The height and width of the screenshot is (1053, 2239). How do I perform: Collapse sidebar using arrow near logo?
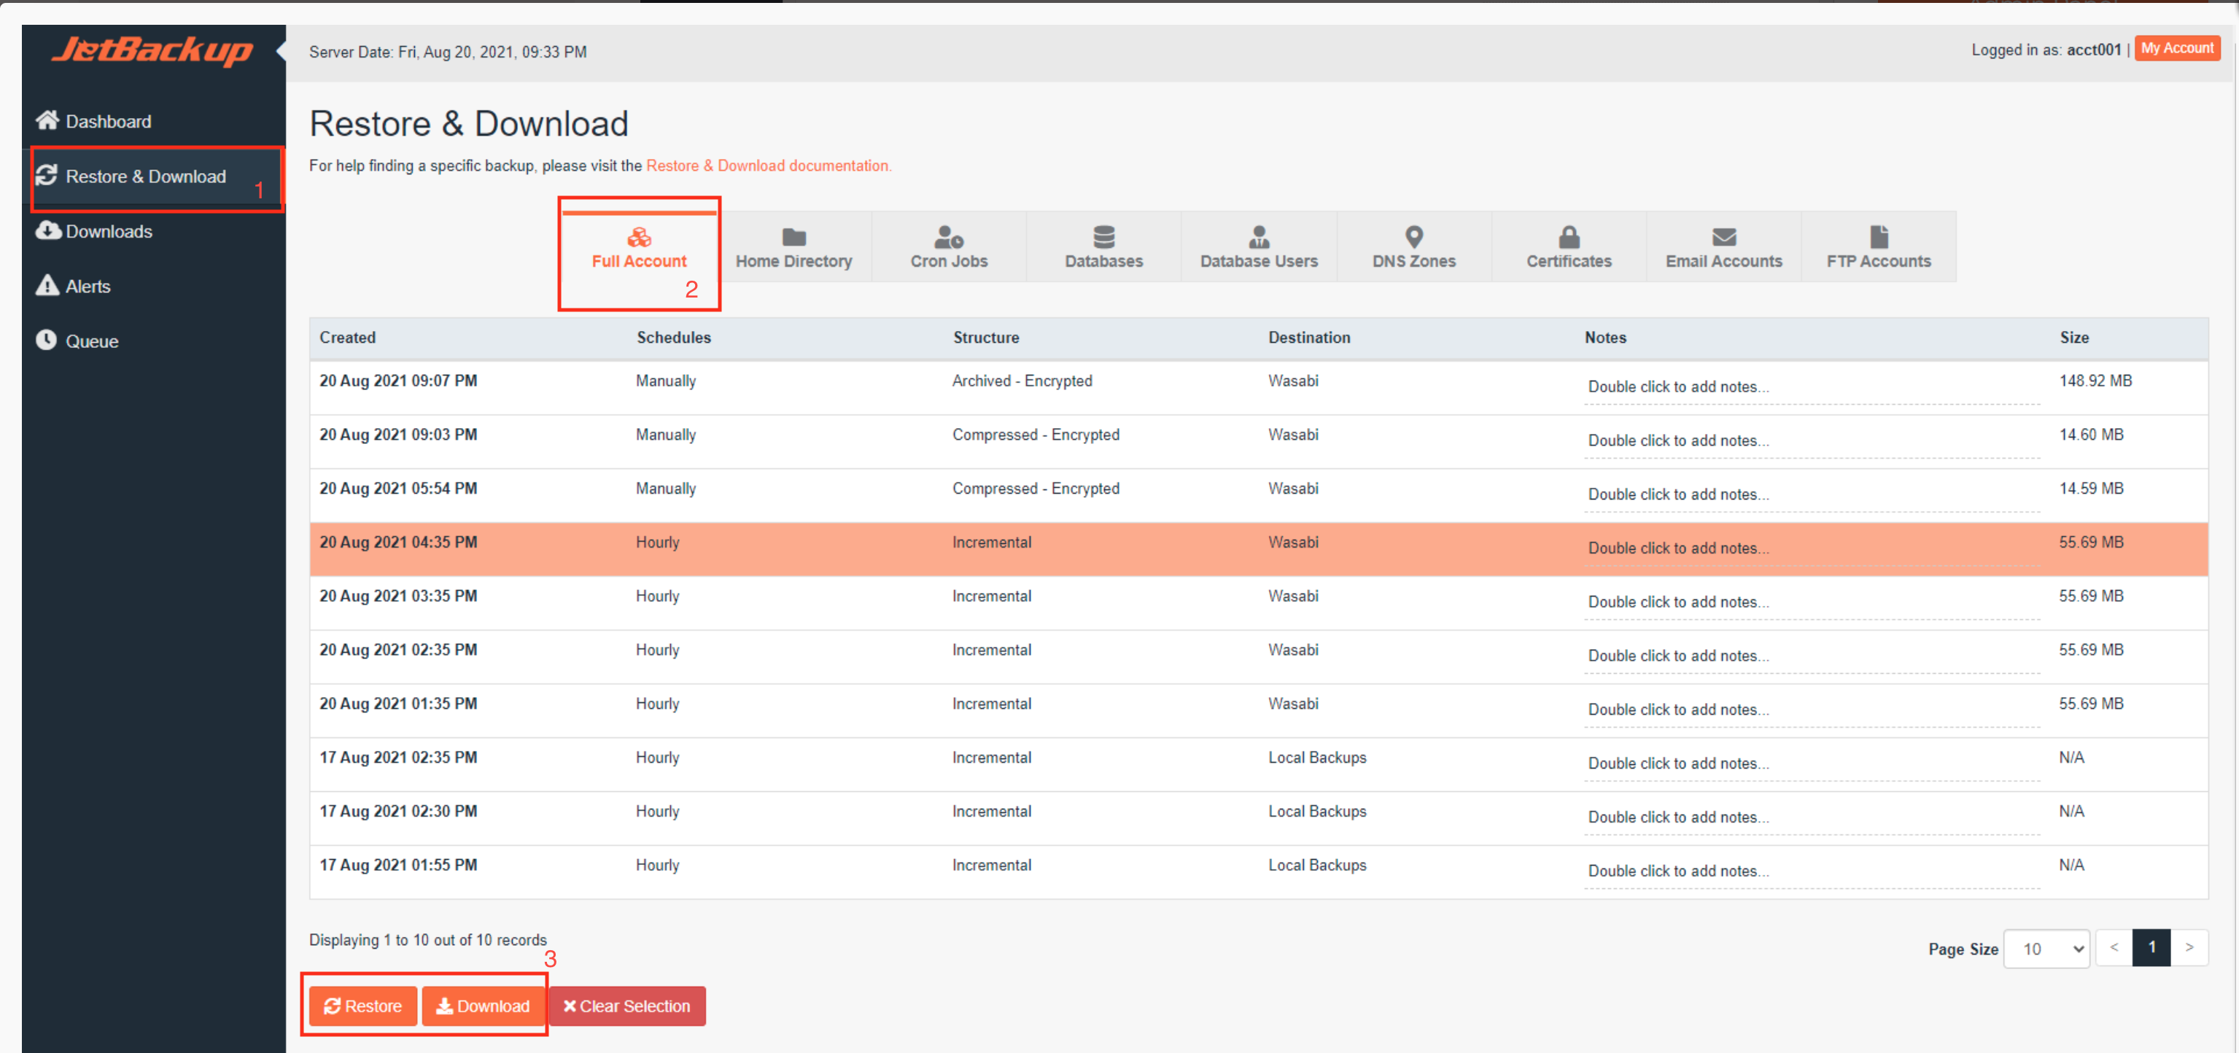tap(281, 50)
